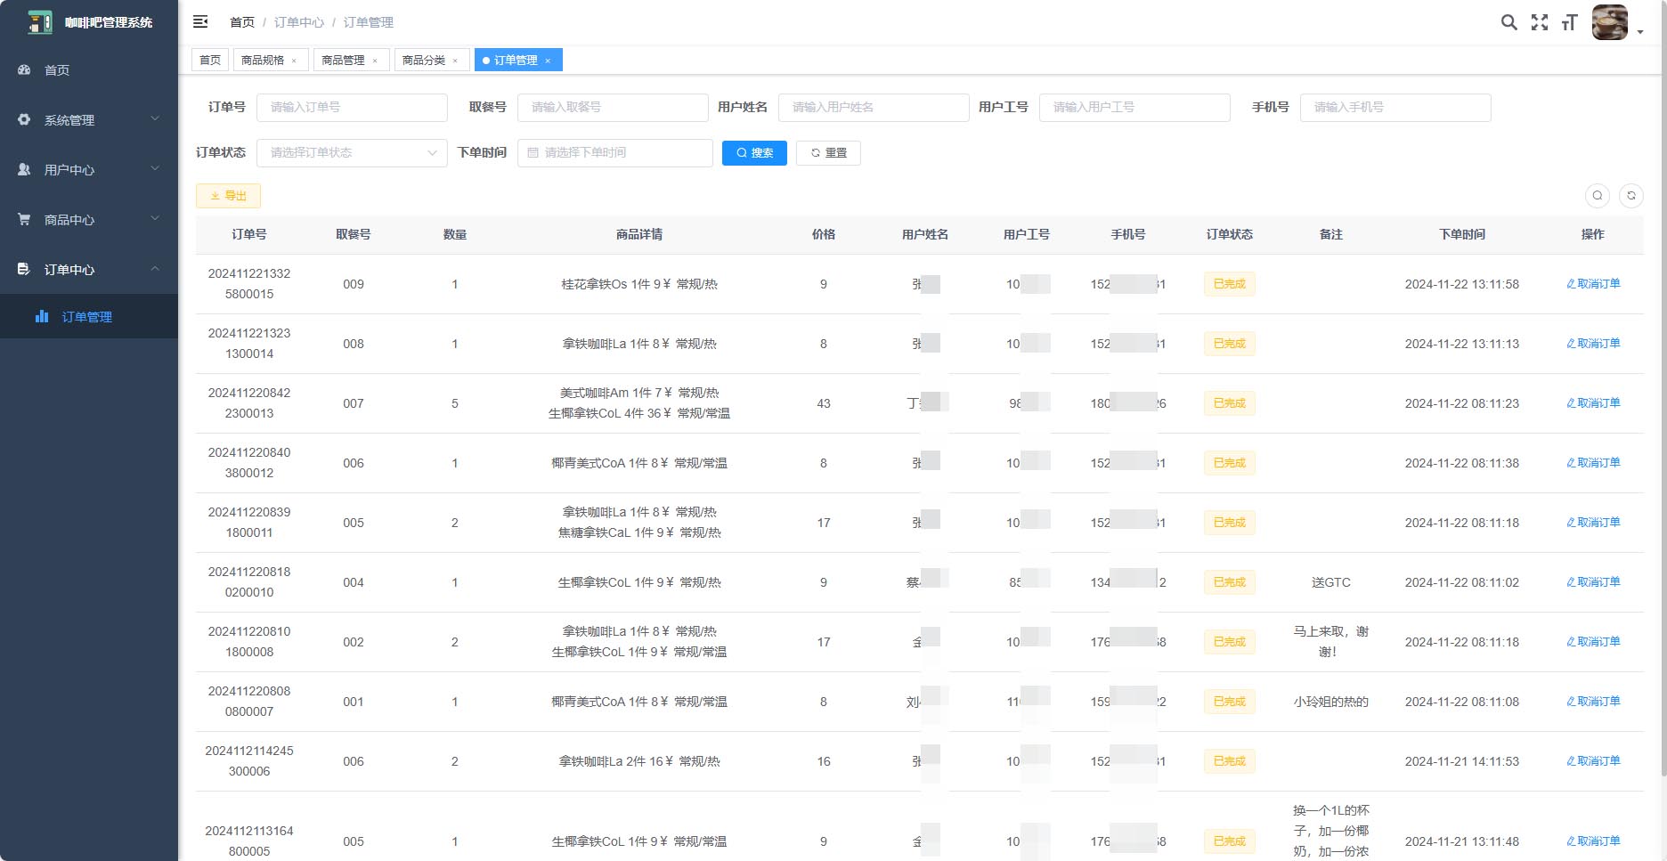Focus the 订单号 input field
This screenshot has height=861, width=1667.
coord(352,107)
